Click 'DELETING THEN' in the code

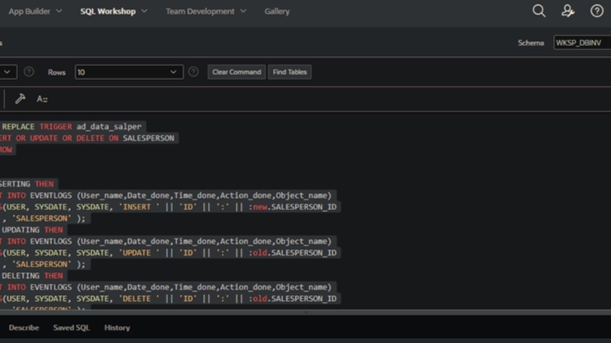coord(32,275)
